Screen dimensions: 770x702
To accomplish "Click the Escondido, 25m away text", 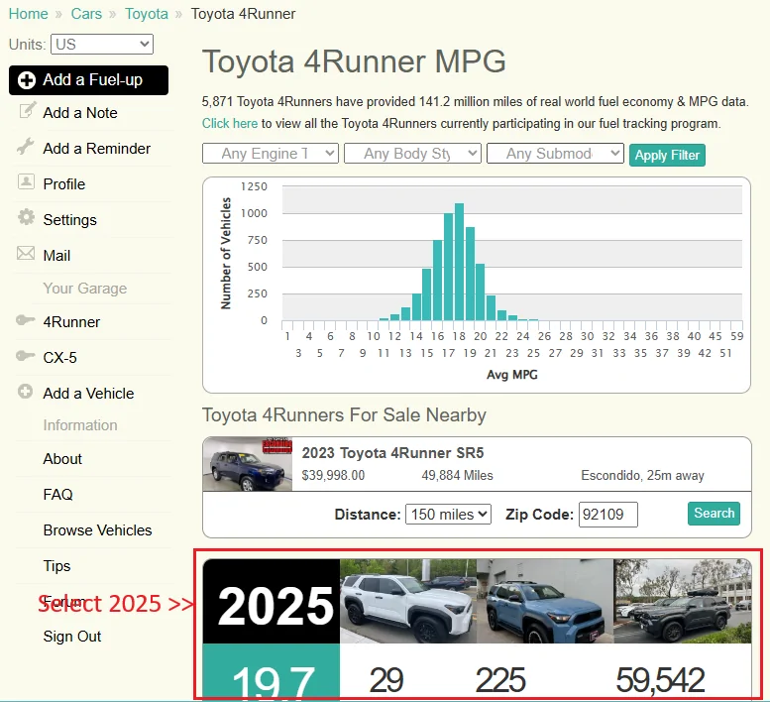I will tap(642, 476).
